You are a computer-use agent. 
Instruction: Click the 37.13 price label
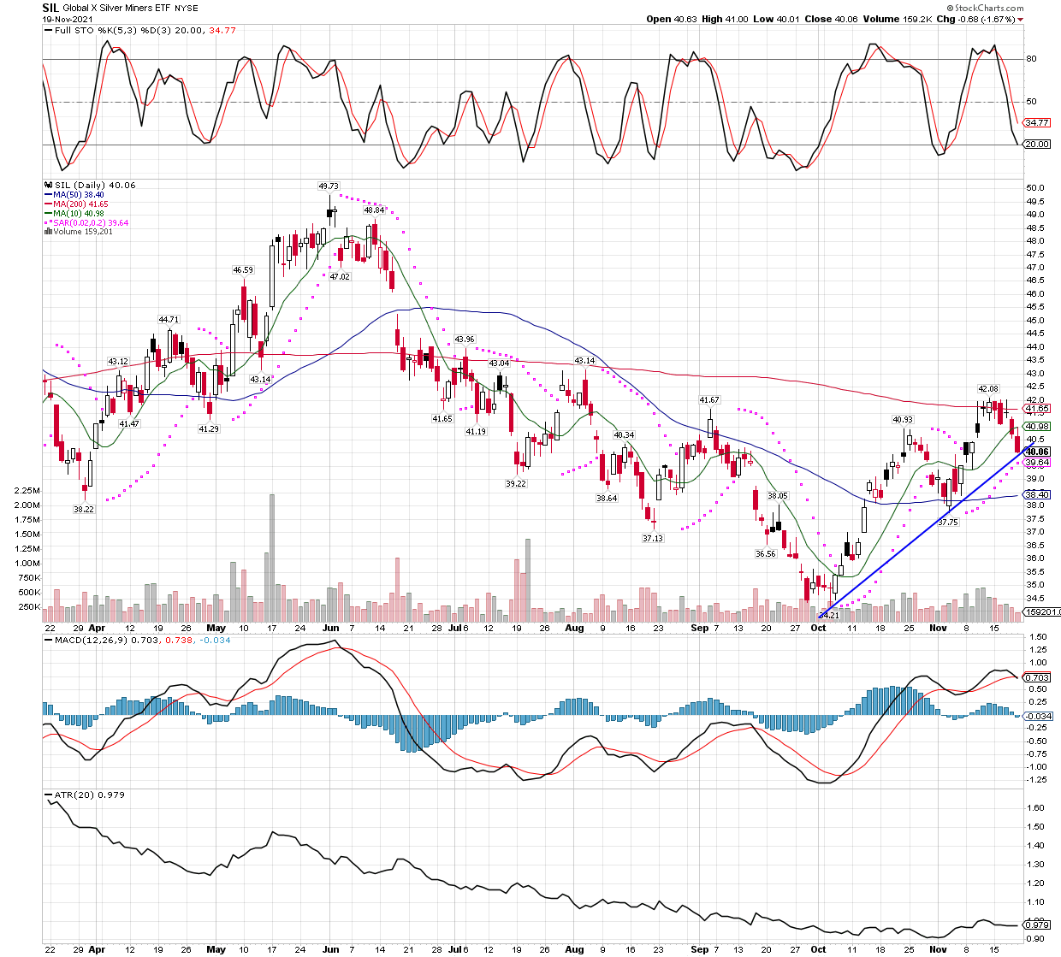pos(653,539)
